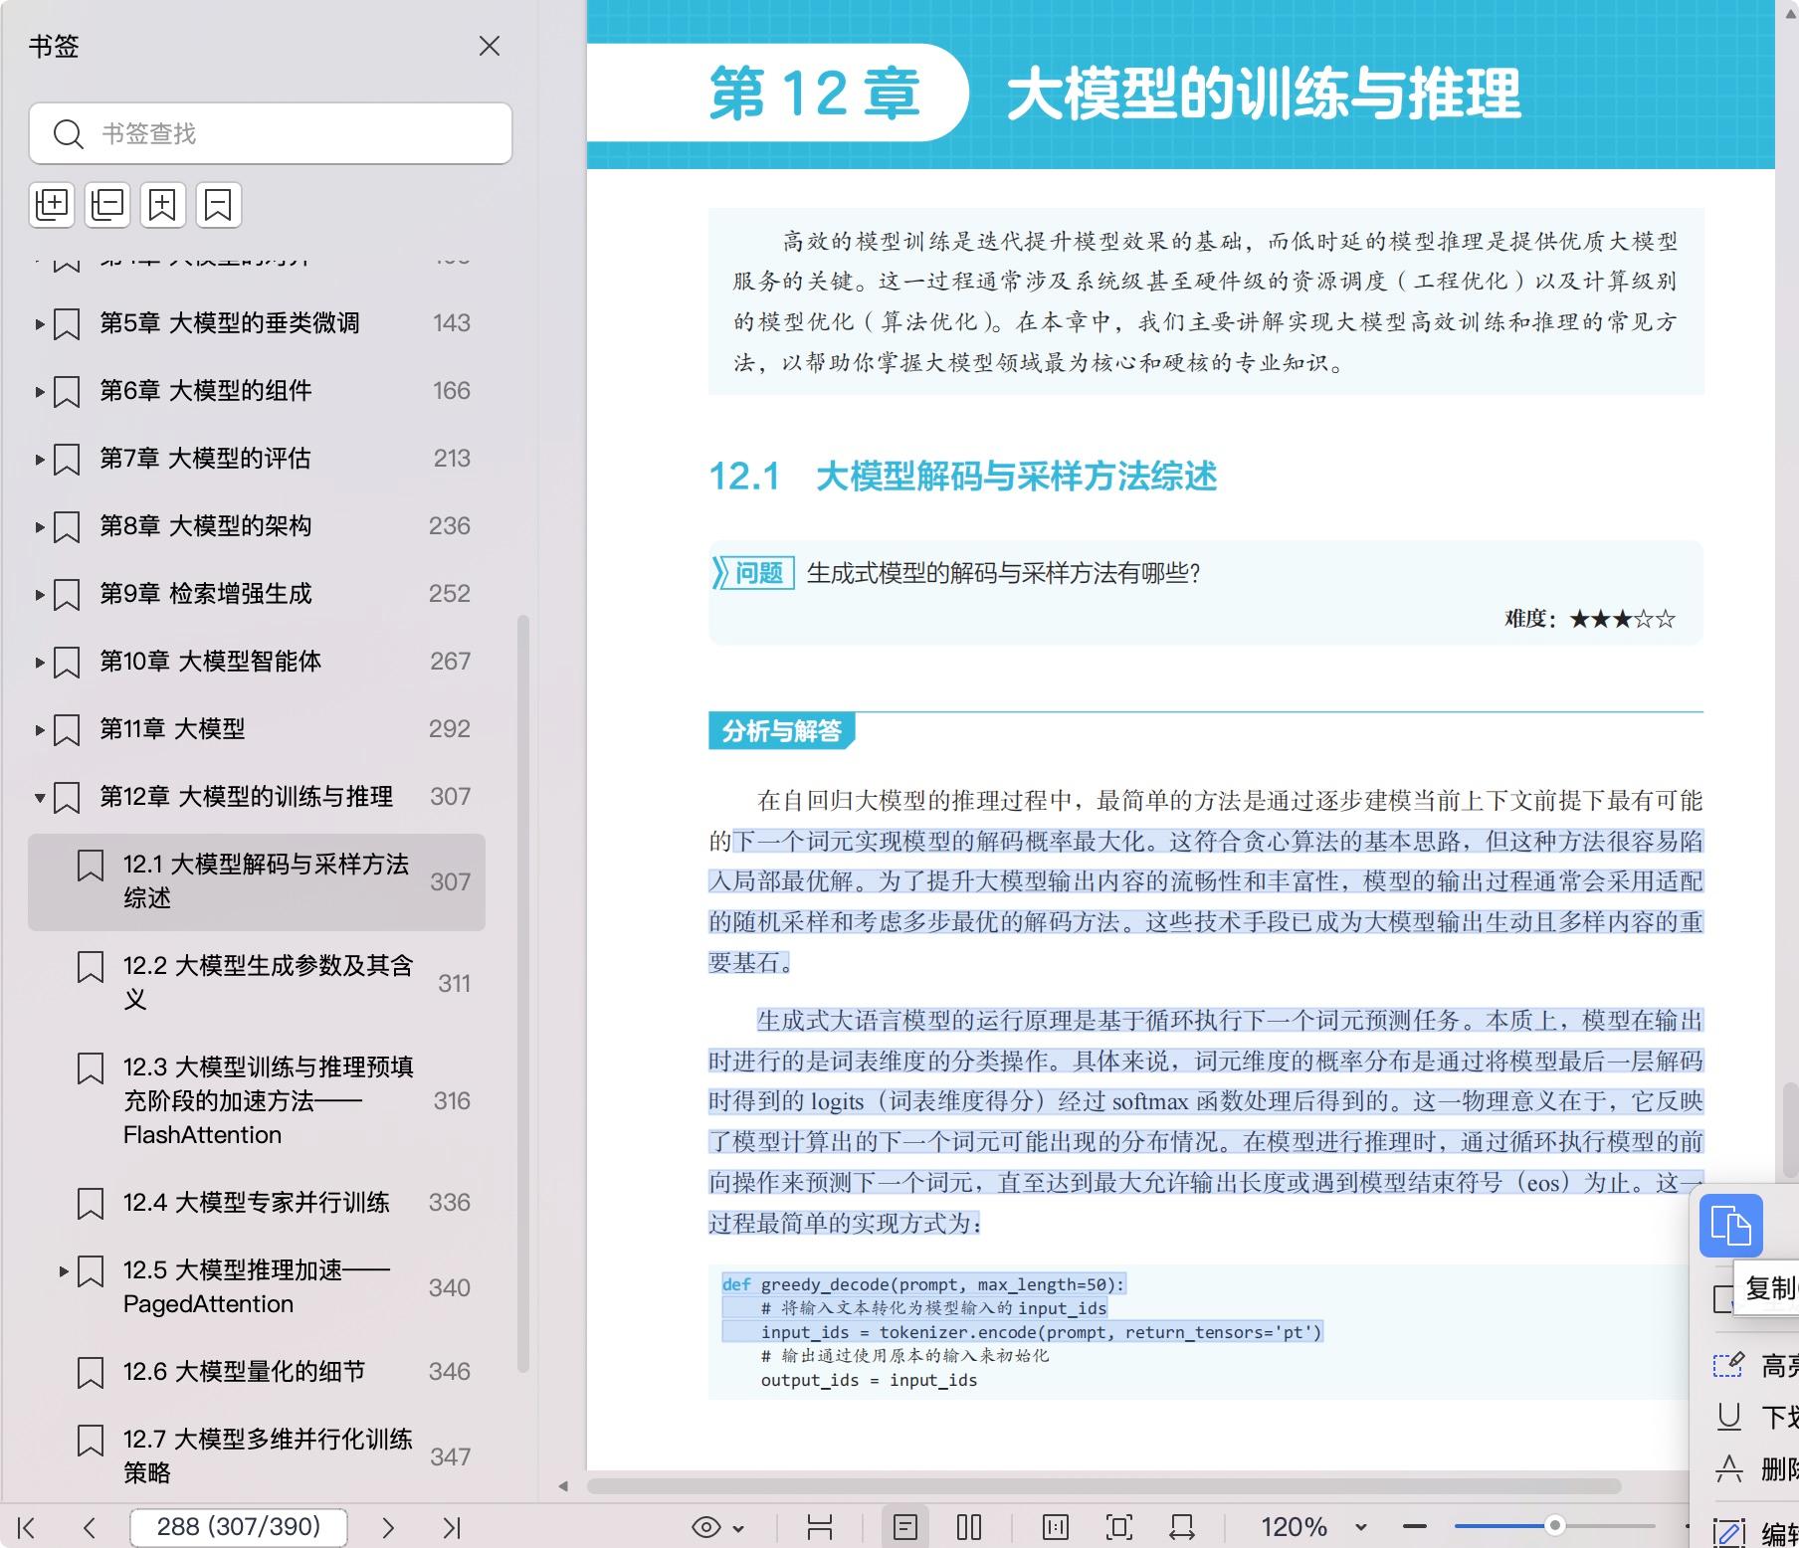This screenshot has width=1799, height=1548.
Task: Select two-page view mode
Action: pos(969,1527)
